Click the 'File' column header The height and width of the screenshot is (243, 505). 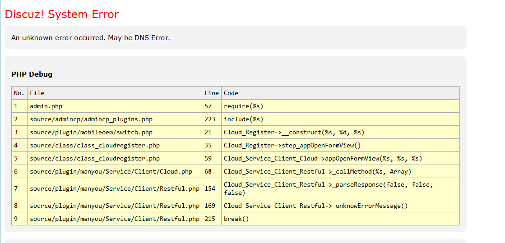(x=115, y=93)
